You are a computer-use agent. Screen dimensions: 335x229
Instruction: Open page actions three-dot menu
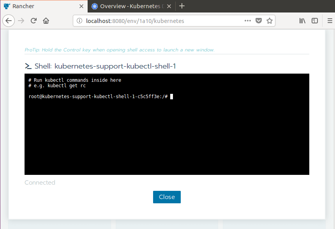pos(248,21)
